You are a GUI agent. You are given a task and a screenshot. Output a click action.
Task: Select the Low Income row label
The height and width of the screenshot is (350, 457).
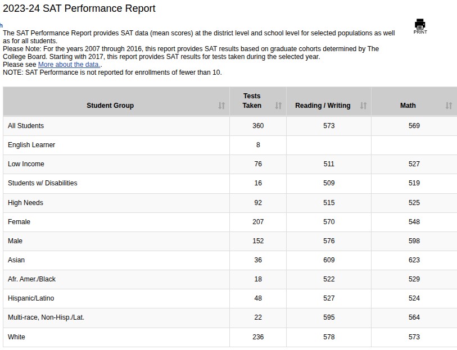tap(26, 164)
